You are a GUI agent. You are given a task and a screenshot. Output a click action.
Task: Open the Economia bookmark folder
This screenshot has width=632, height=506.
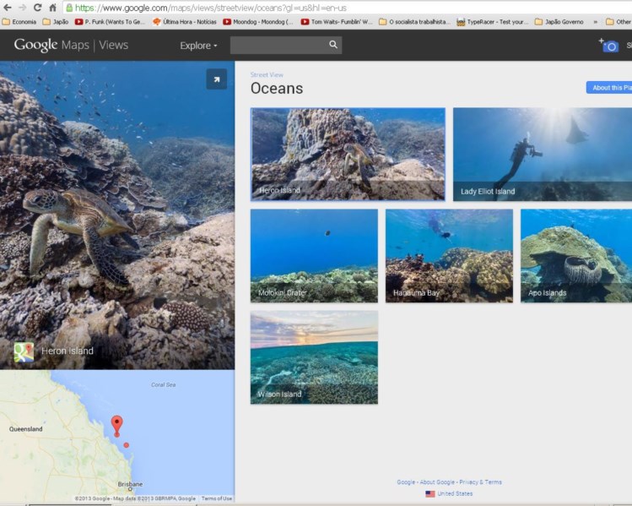click(x=19, y=22)
